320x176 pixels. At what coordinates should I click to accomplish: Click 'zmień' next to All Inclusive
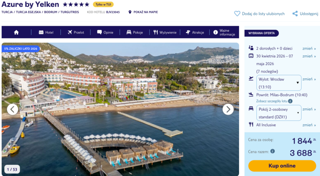(309, 125)
